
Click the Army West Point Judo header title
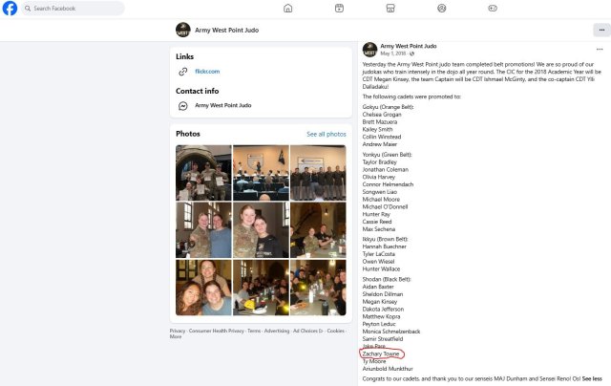pyautogui.click(x=226, y=30)
